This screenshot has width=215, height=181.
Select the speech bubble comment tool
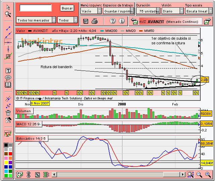click(x=8, y=78)
